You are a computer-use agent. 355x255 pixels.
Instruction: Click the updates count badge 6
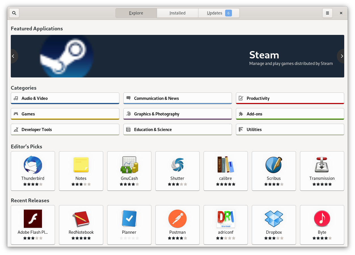coord(229,13)
